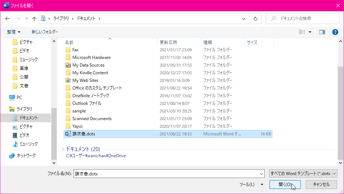Viewport: 344px width, 194px height.
Task: Click the Documents search box
Action: 303,19
